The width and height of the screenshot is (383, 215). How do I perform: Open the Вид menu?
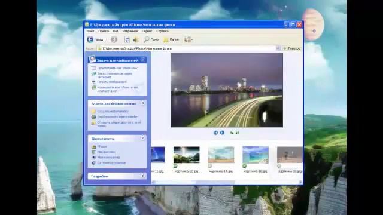(x=115, y=31)
